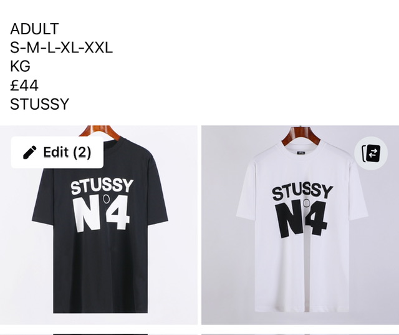
Task: Open the white Stussy N°4 shirt photo
Action: tap(300, 225)
